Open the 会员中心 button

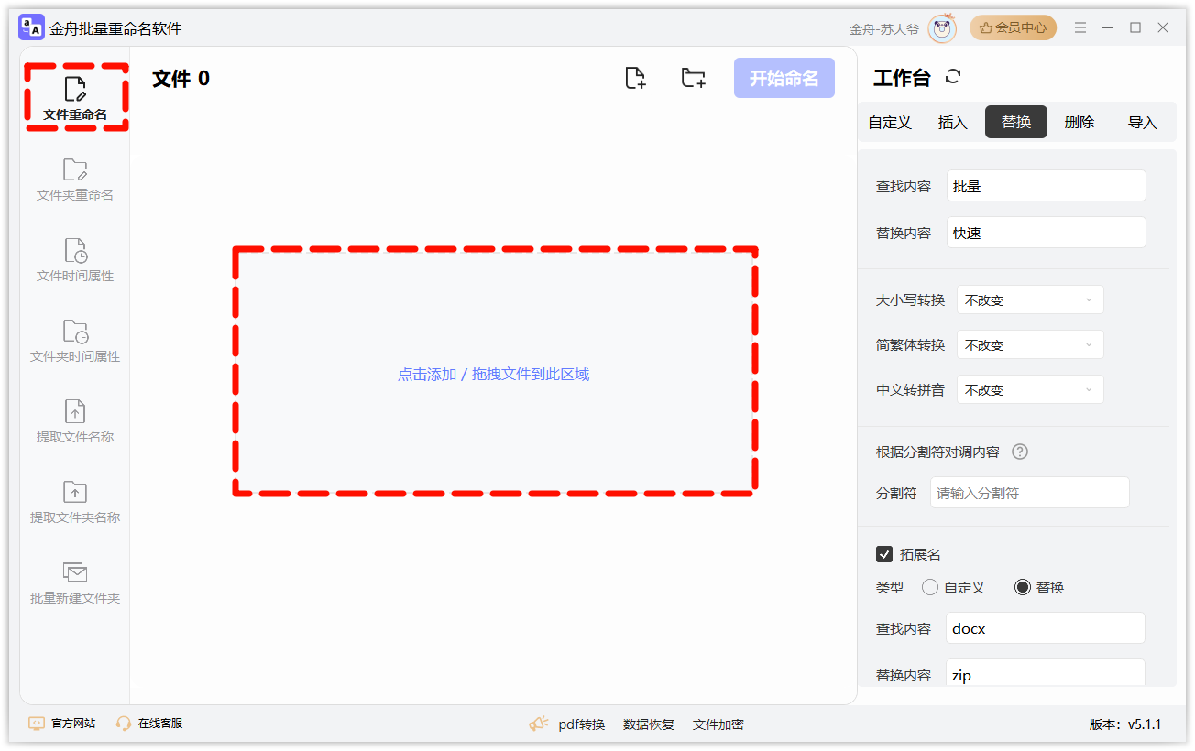point(1013,27)
